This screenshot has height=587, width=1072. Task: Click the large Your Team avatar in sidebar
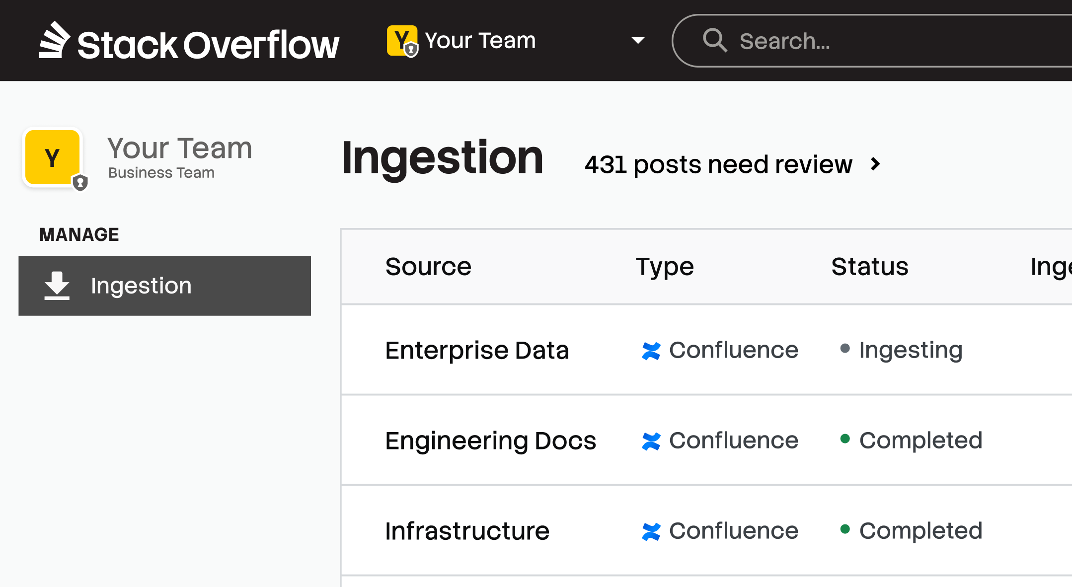click(53, 158)
